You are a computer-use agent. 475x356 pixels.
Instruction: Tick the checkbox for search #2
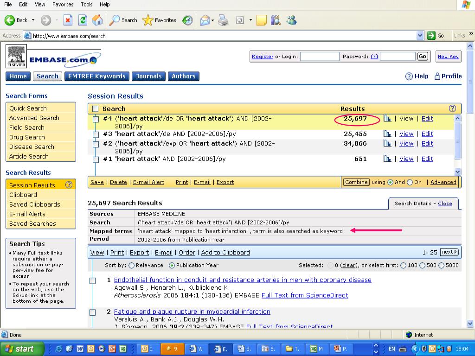point(96,144)
